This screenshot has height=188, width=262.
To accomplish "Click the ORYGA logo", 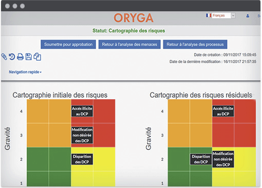I will point(134,18).
